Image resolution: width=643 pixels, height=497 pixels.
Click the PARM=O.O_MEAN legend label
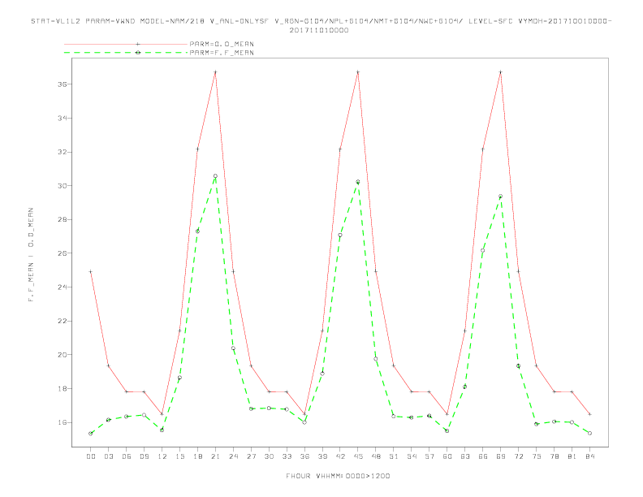222,44
